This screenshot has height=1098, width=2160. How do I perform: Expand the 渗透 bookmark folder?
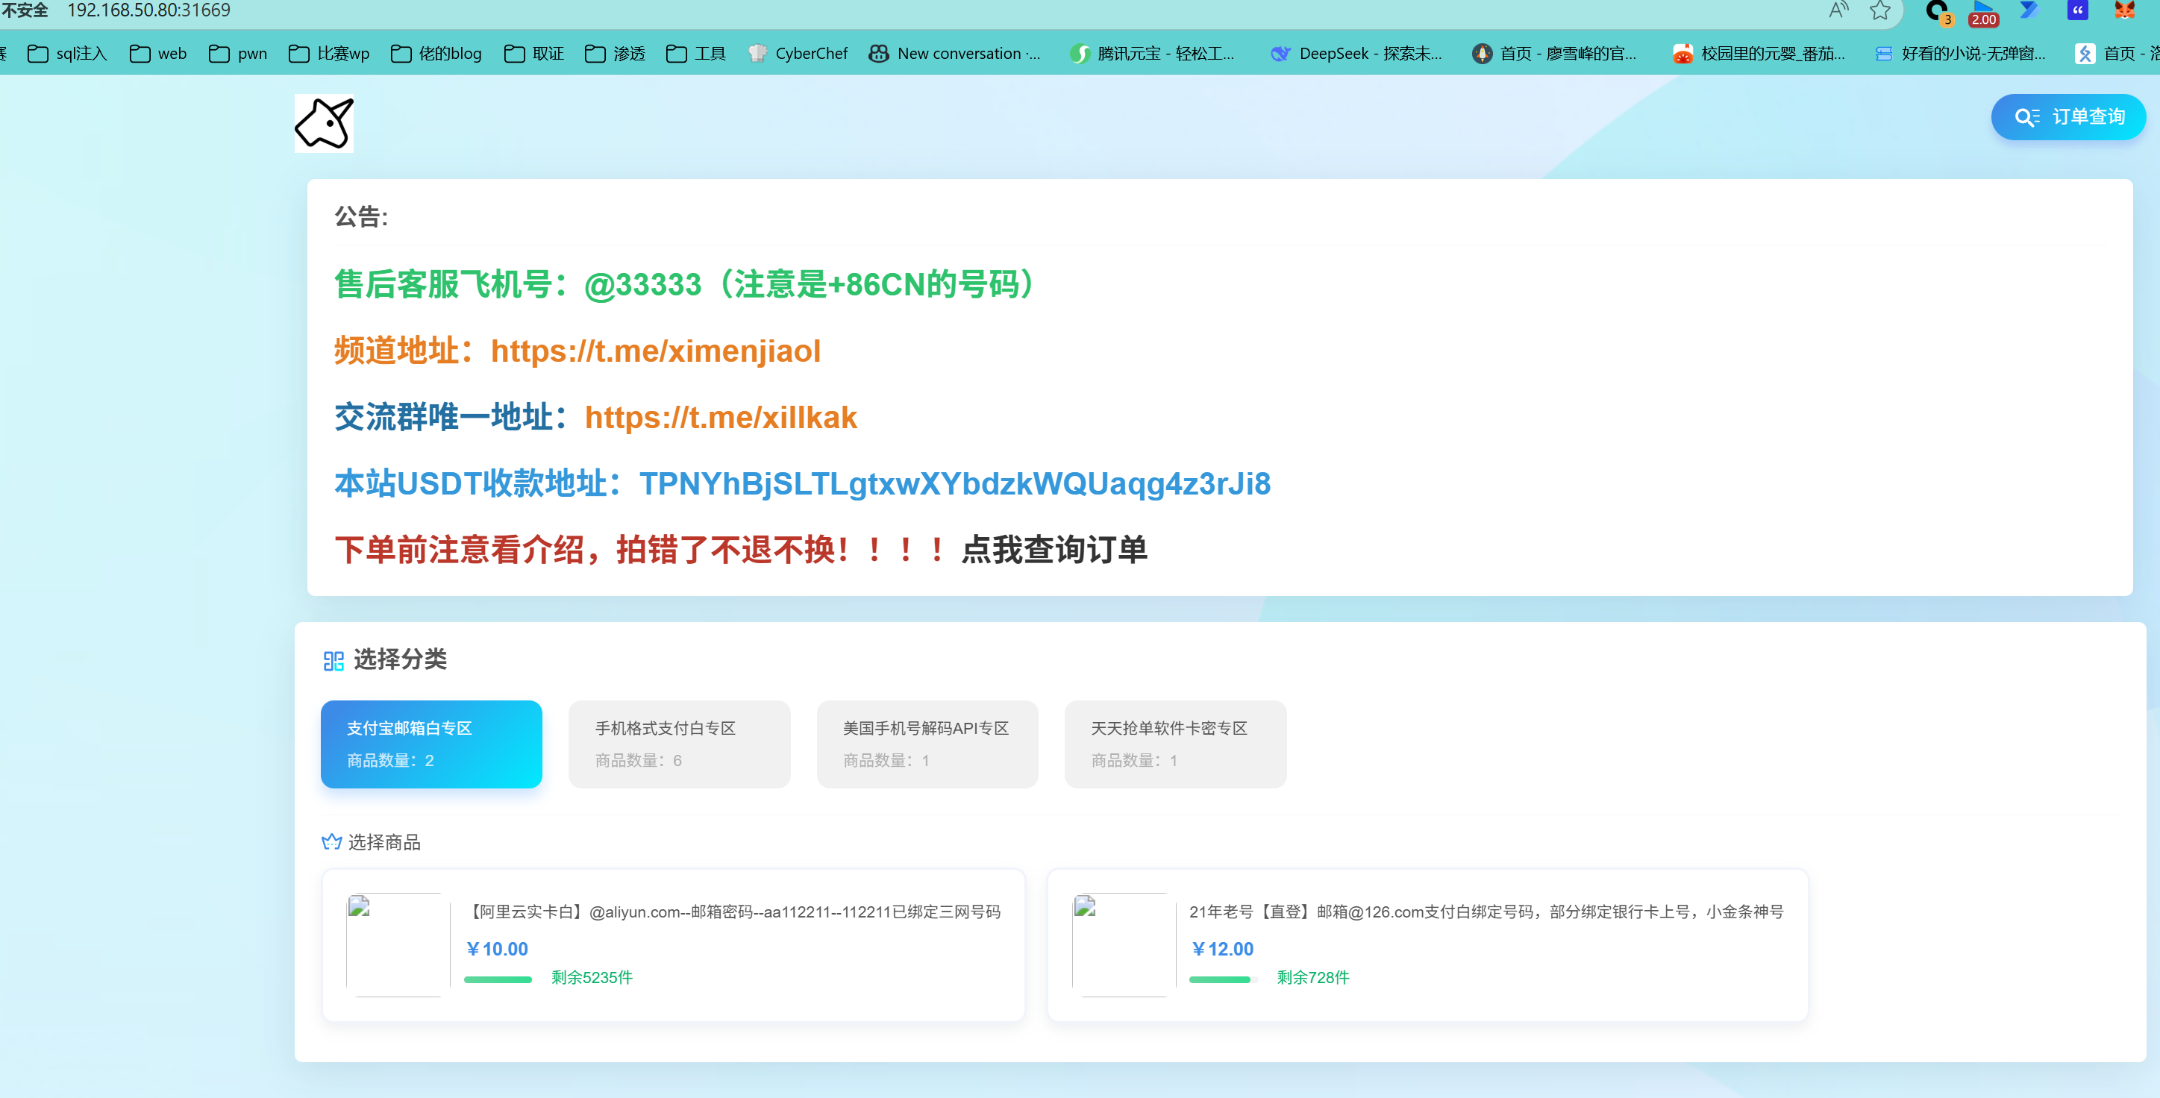[x=615, y=54]
